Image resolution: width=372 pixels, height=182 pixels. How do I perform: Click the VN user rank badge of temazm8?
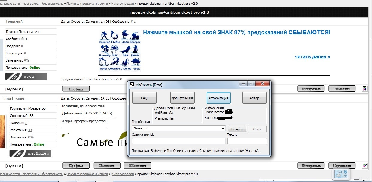pyautogui.click(x=26, y=77)
